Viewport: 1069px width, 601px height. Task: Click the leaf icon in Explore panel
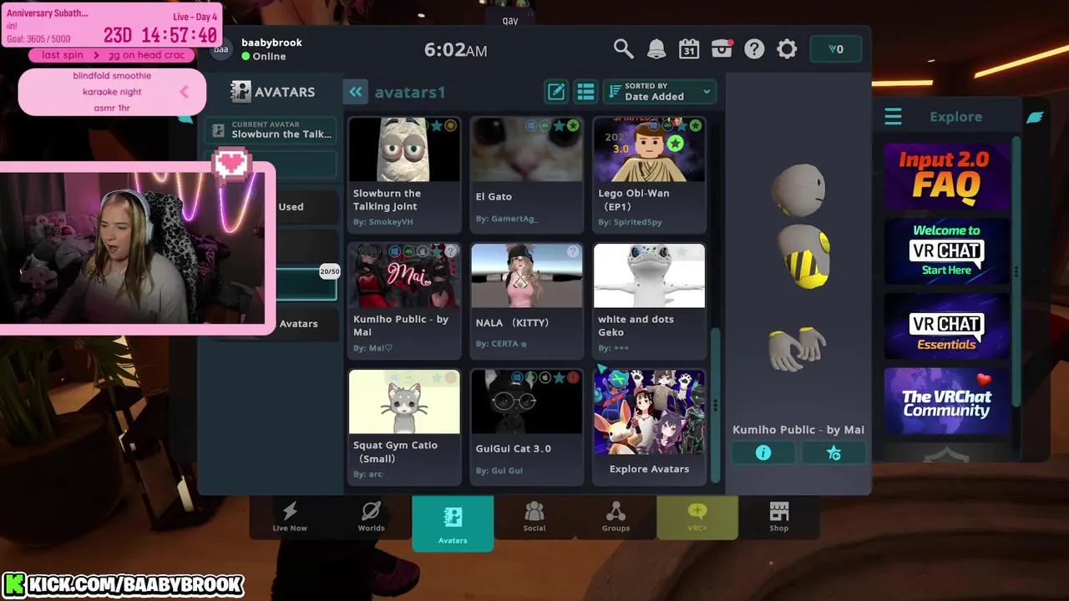[1035, 117]
